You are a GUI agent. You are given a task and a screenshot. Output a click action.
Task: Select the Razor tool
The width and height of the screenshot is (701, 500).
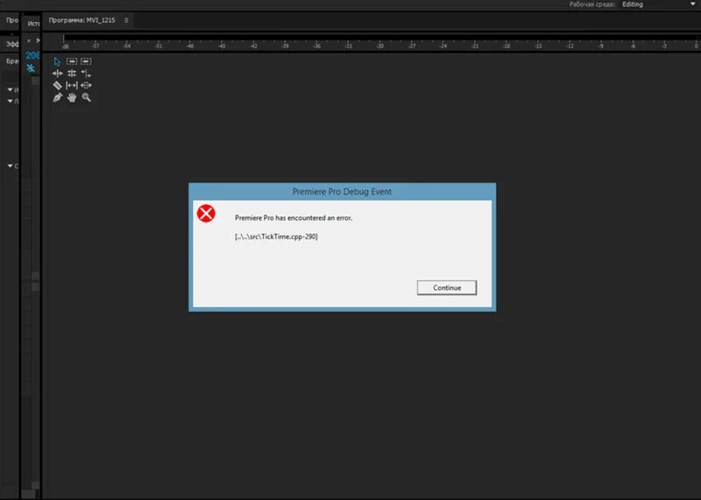pyautogui.click(x=57, y=85)
